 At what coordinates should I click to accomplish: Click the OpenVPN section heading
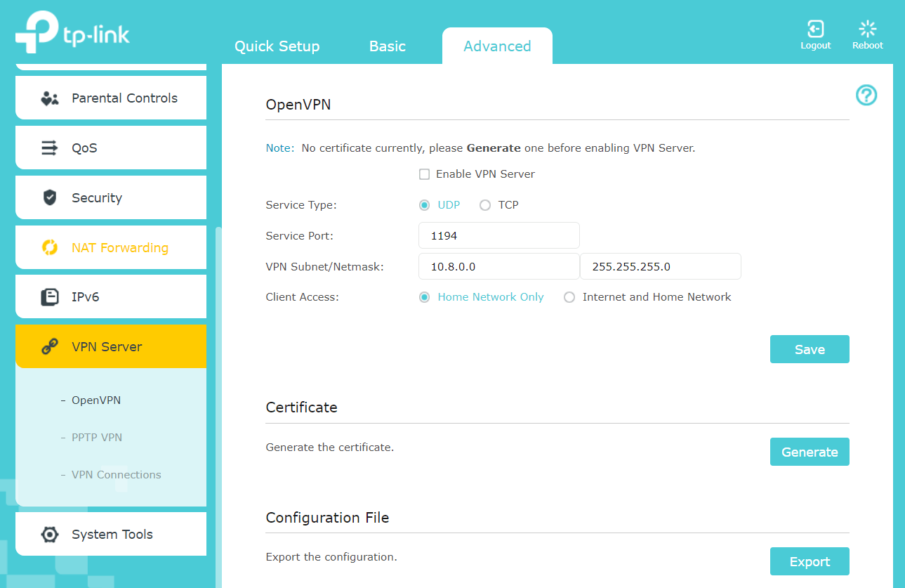click(x=298, y=105)
